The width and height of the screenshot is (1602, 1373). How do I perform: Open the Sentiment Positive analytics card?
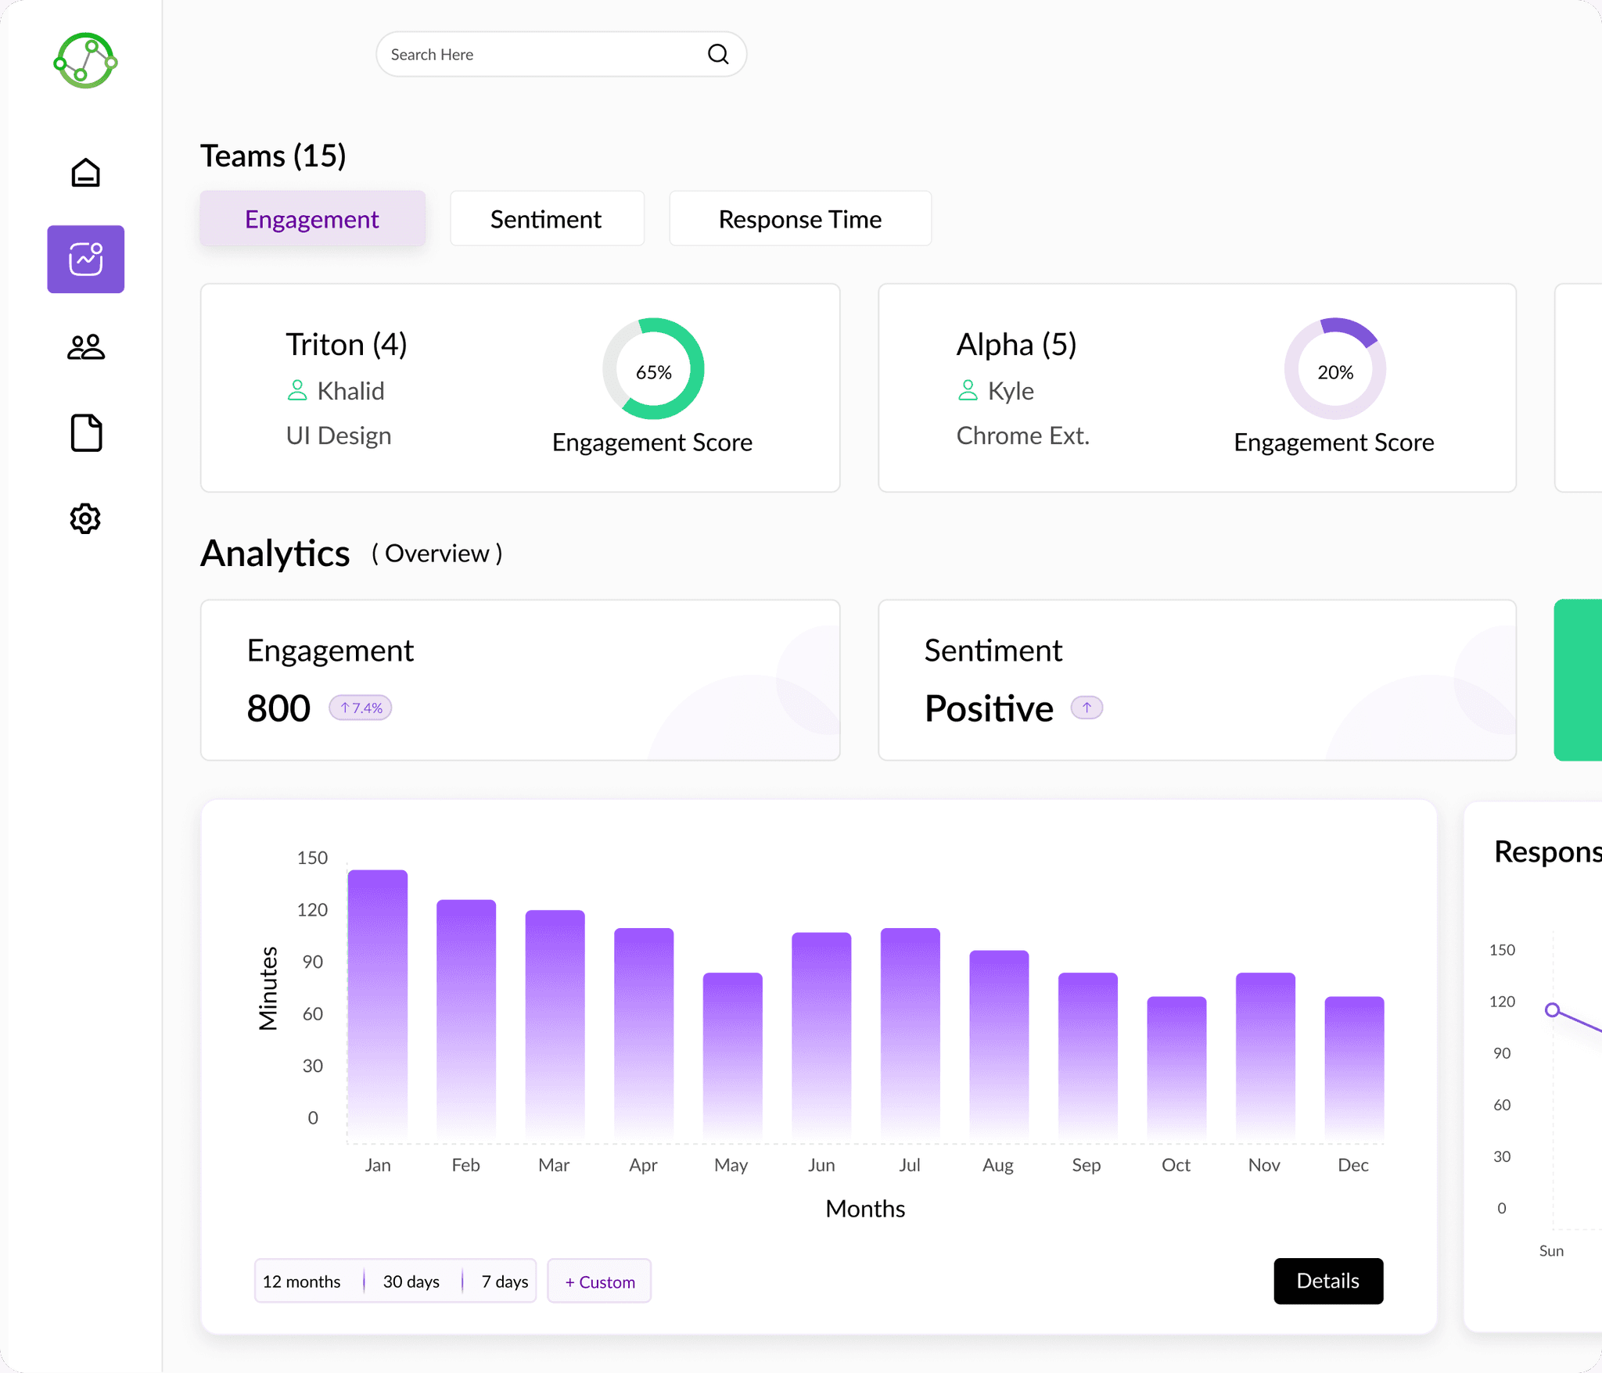point(1197,679)
